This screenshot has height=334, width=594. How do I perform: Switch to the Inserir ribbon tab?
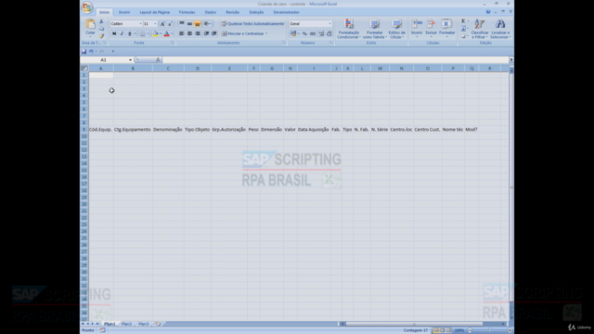pyautogui.click(x=124, y=12)
